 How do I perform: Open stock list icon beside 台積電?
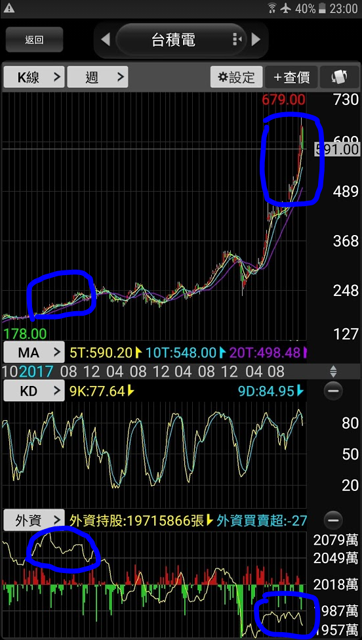click(237, 39)
